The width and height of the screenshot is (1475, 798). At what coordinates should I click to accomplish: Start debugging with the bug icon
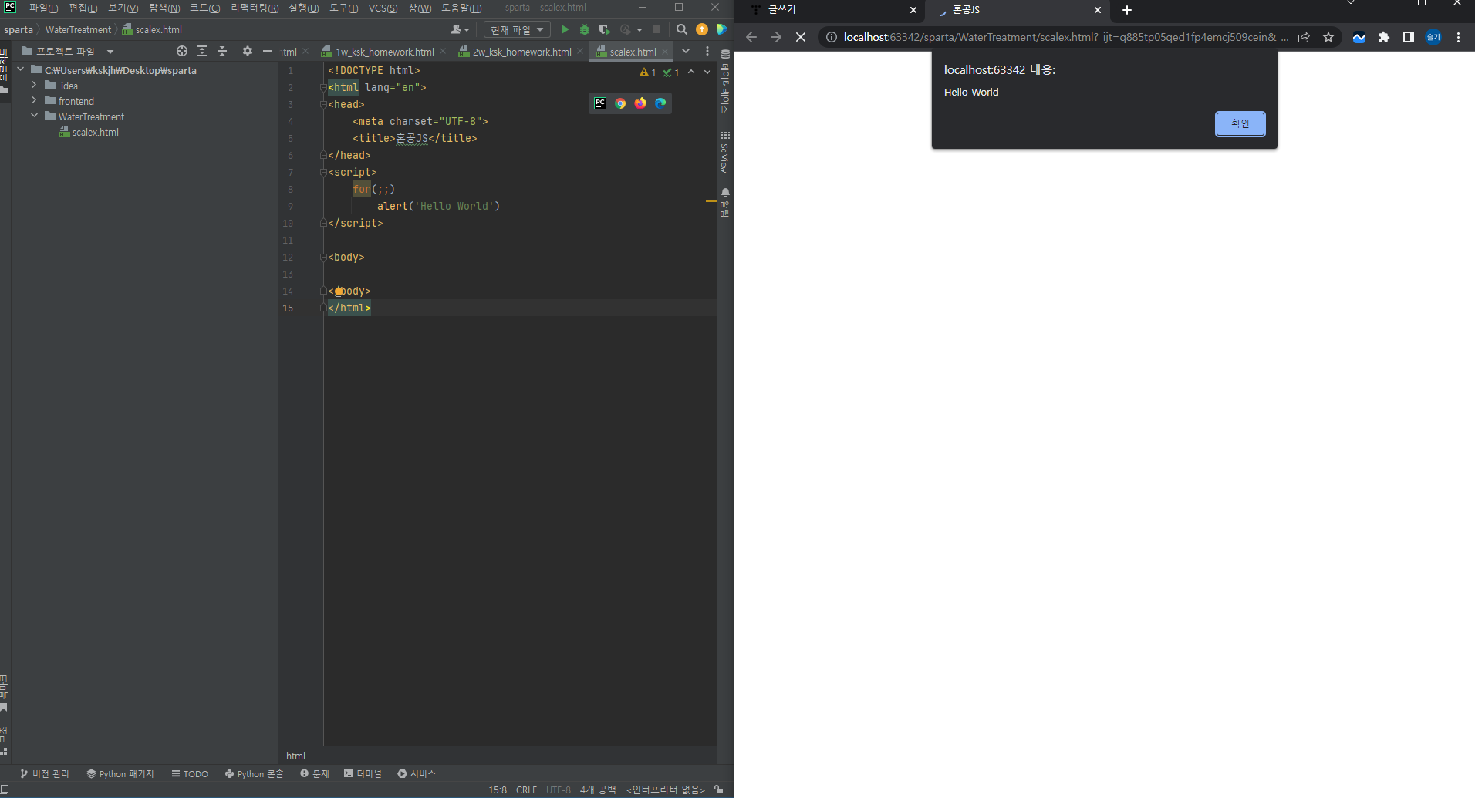[x=585, y=29]
